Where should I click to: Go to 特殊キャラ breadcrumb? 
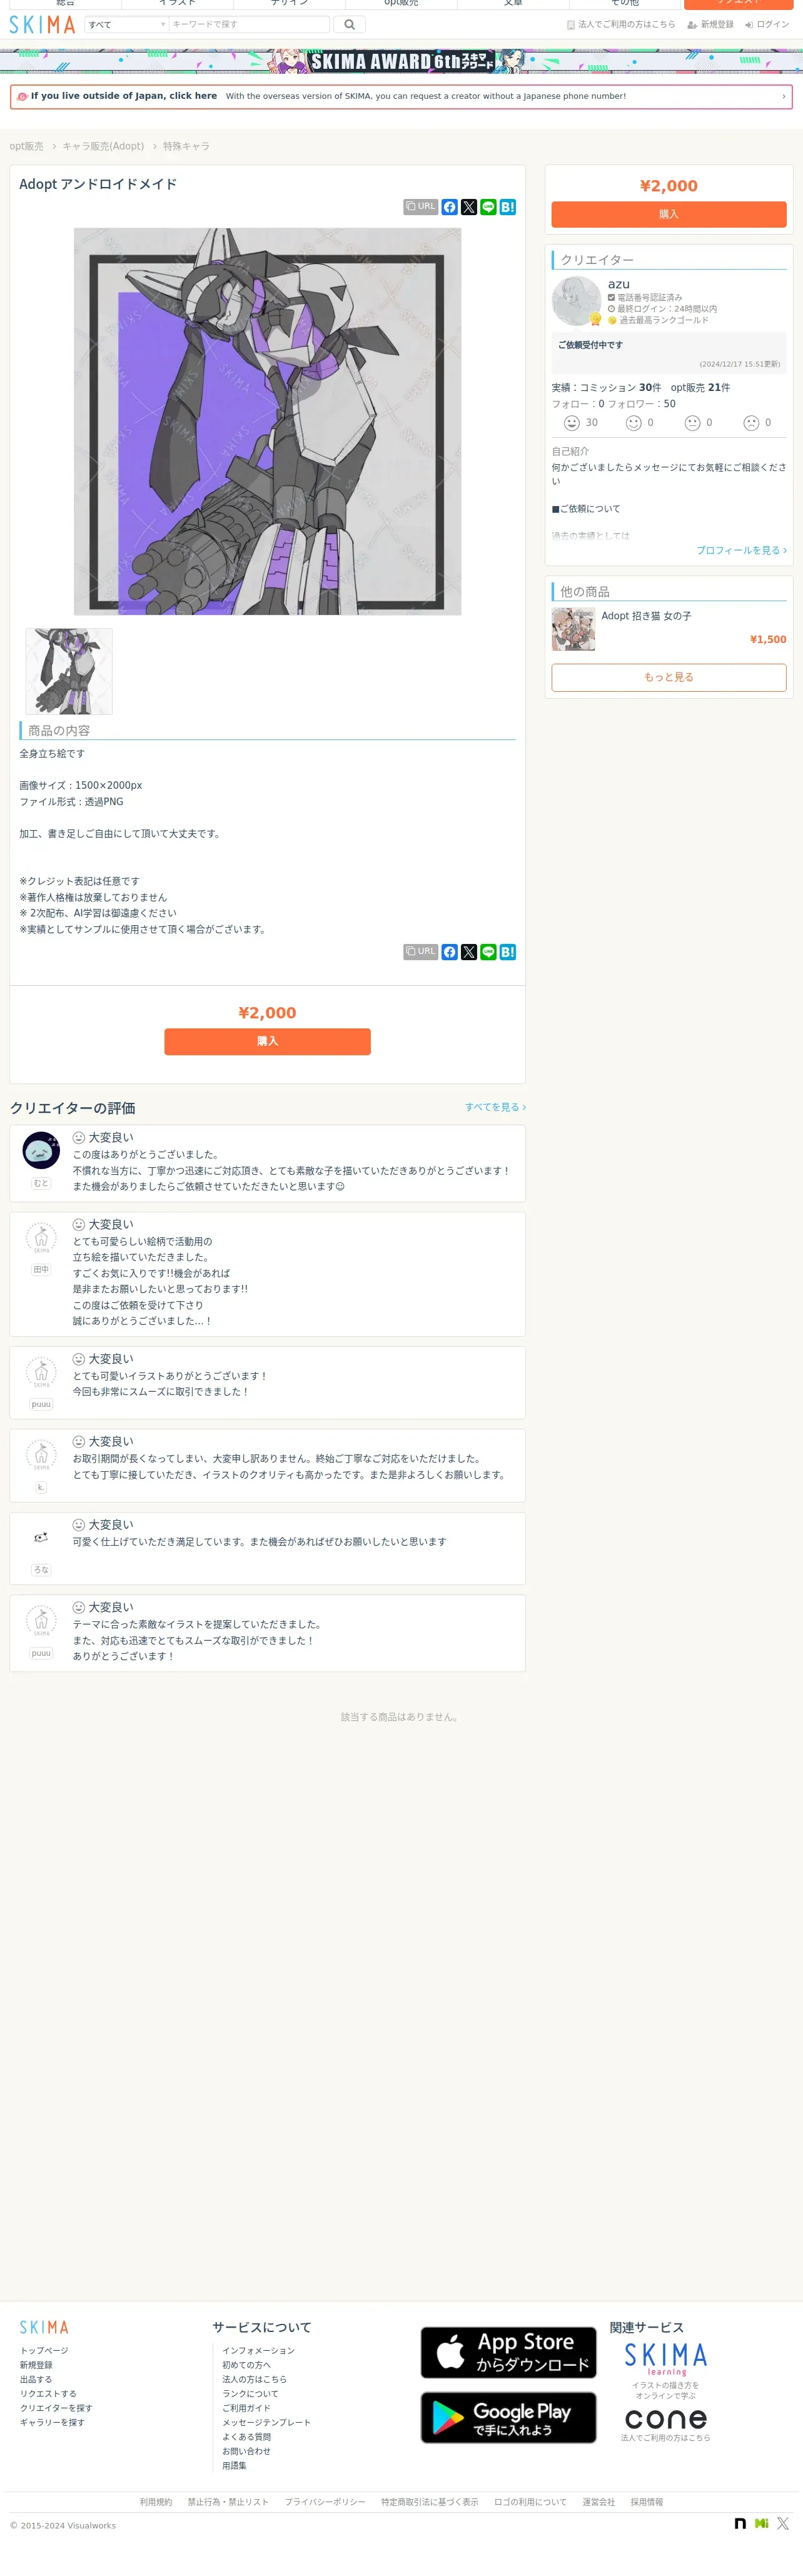(186, 146)
